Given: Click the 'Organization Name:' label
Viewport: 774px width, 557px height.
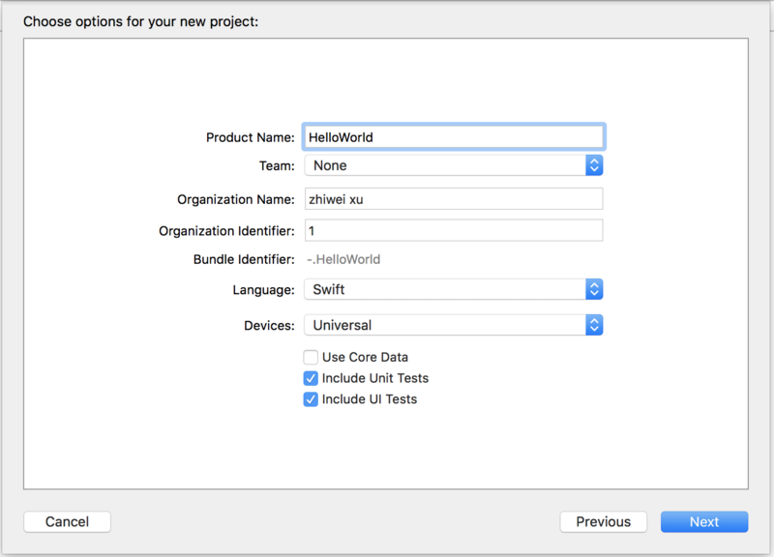Looking at the screenshot, I should [x=236, y=199].
